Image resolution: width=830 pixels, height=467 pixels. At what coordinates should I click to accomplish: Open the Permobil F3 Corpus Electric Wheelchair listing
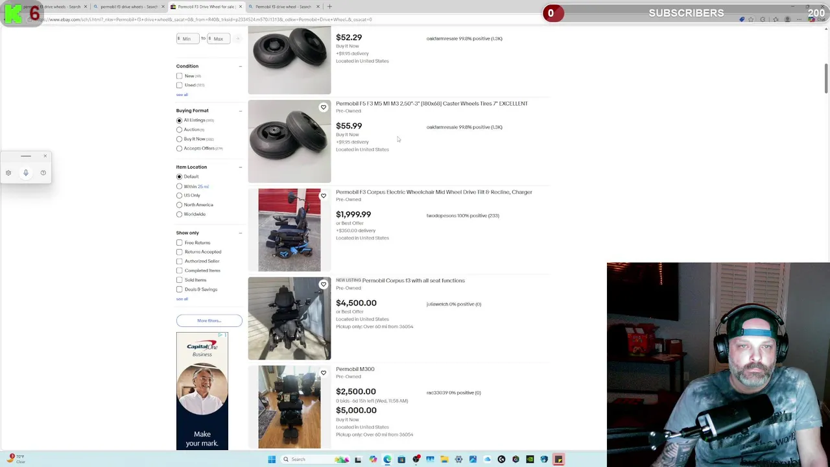coord(434,192)
